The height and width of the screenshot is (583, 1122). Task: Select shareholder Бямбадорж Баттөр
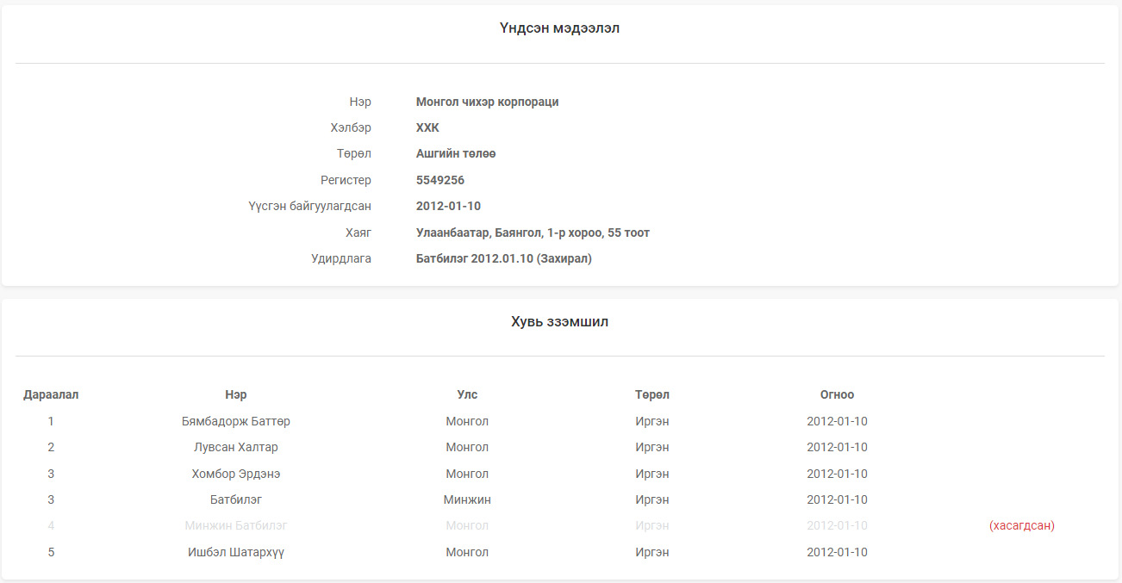[x=235, y=421]
